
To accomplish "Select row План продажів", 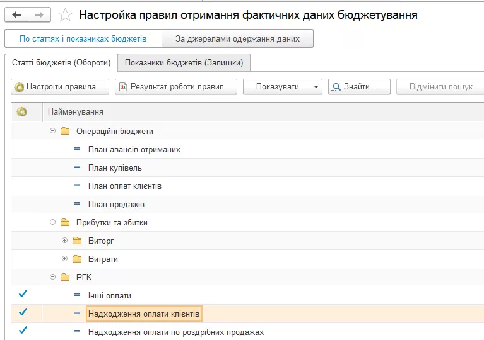I will pos(247,204).
